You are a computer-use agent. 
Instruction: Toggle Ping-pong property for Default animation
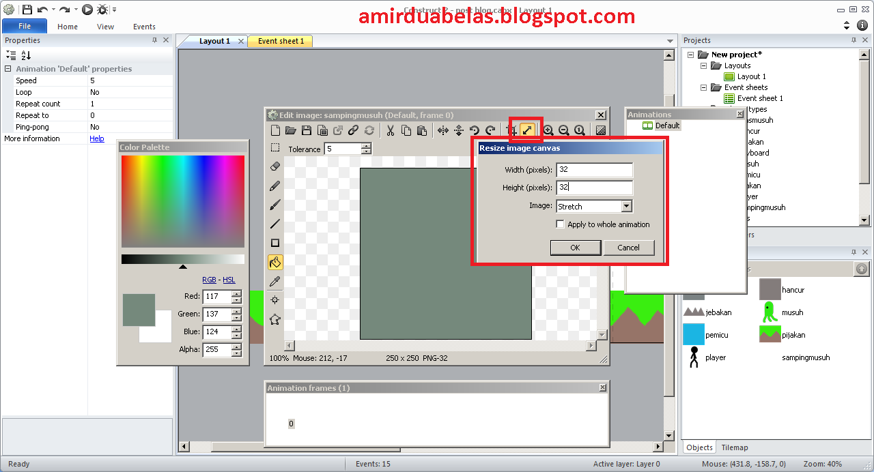(130, 126)
